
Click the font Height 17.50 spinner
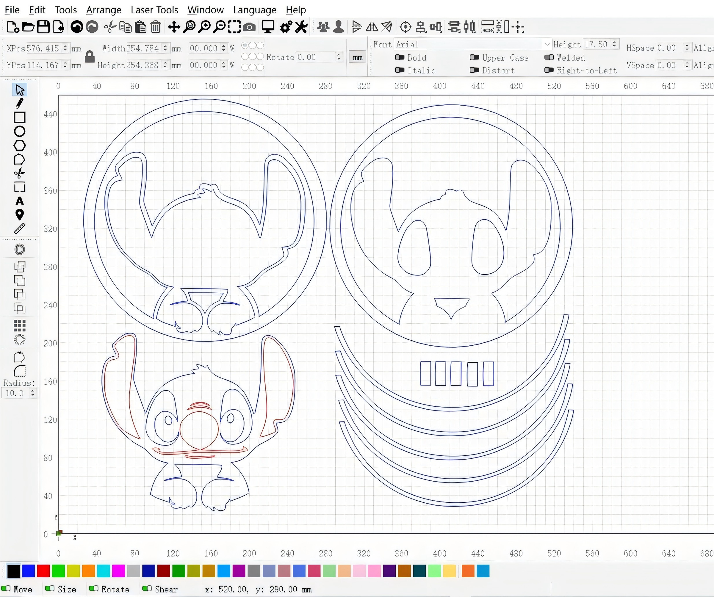point(614,44)
